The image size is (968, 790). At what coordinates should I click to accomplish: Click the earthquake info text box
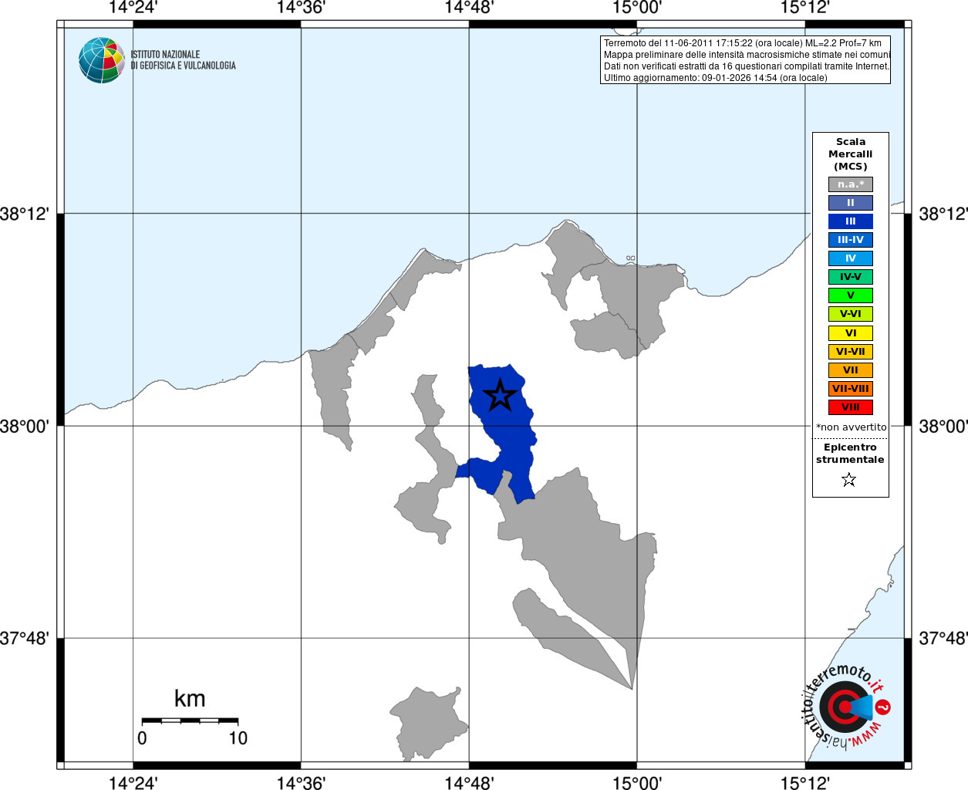pyautogui.click(x=745, y=60)
